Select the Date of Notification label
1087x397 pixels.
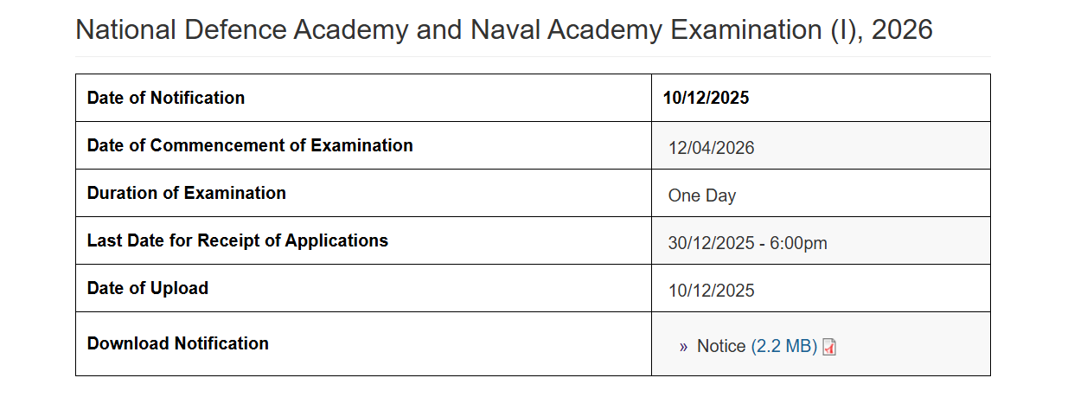click(166, 98)
